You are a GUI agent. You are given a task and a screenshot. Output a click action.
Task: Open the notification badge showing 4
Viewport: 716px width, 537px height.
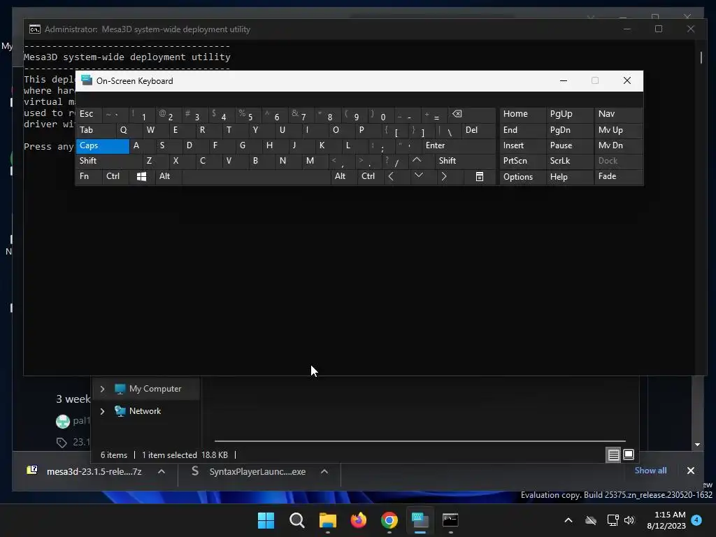tap(696, 520)
